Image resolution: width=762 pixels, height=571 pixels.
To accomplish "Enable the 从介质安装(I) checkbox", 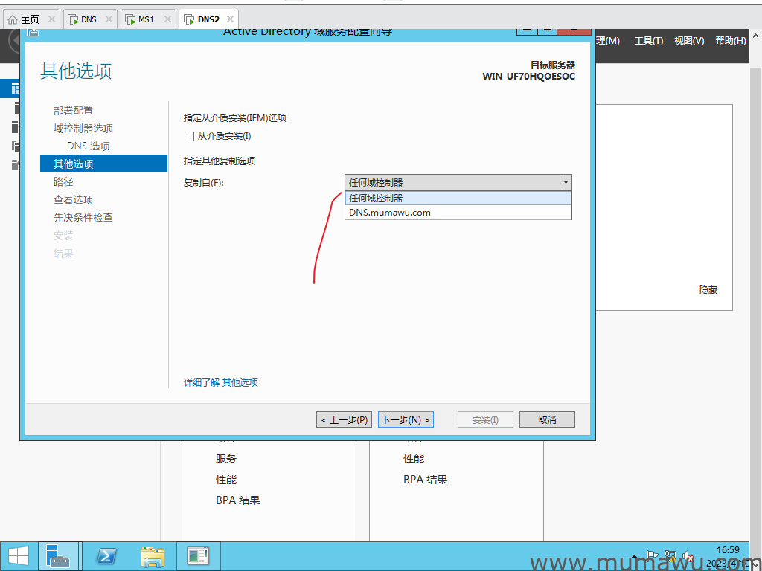I will click(x=189, y=136).
